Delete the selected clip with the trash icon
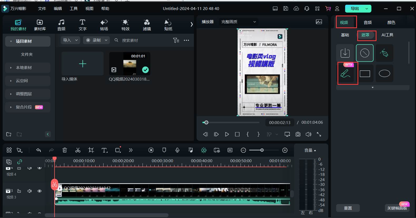The width and height of the screenshot is (416, 218). 65,150
